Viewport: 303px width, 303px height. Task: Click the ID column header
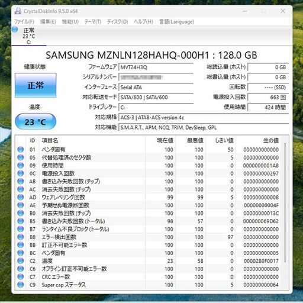[x=33, y=141]
